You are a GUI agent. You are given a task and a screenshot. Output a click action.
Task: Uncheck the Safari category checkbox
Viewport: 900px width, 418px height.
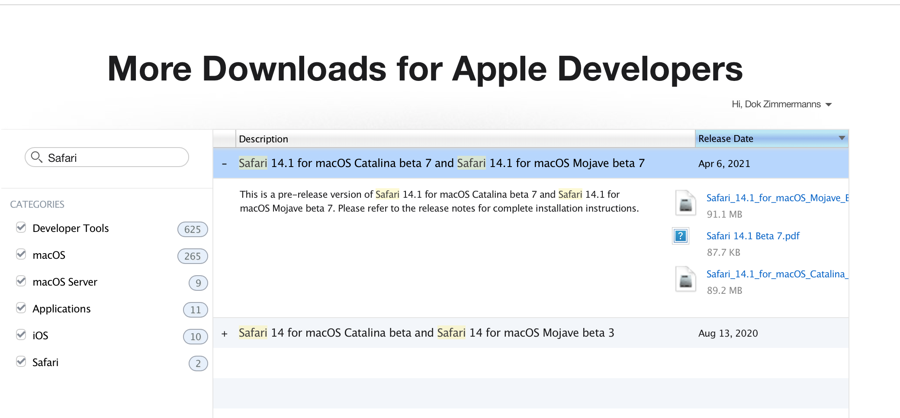click(x=21, y=361)
